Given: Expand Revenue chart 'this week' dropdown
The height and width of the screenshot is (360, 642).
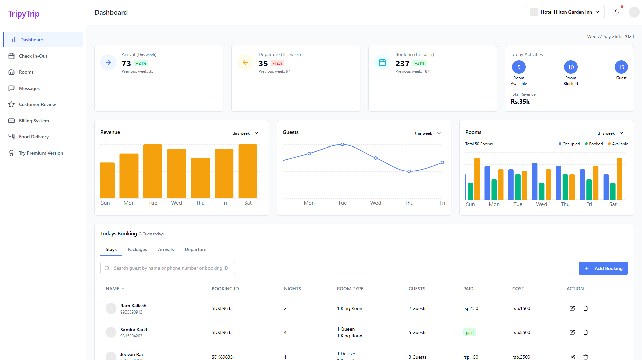Looking at the screenshot, I should tap(245, 133).
